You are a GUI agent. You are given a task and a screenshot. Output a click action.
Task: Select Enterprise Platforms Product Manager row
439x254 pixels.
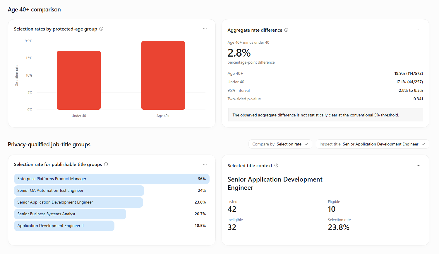pyautogui.click(x=112, y=179)
